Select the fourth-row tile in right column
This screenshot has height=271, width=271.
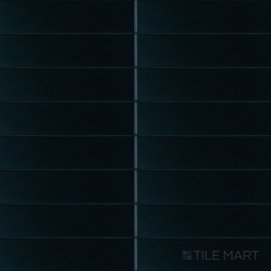point(204,119)
